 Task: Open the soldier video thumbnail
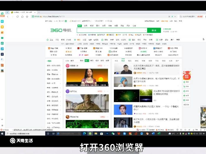pyautogui.click(x=87, y=103)
